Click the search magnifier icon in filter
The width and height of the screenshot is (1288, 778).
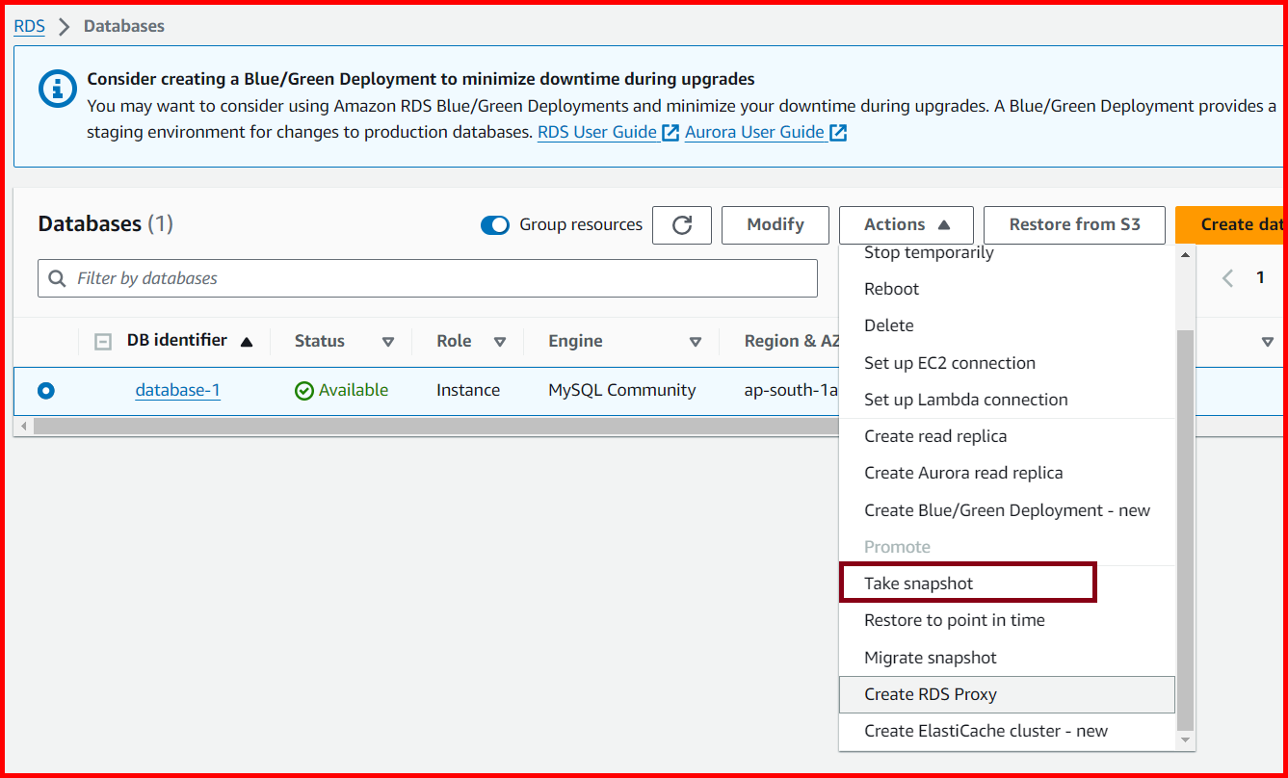[x=58, y=278]
